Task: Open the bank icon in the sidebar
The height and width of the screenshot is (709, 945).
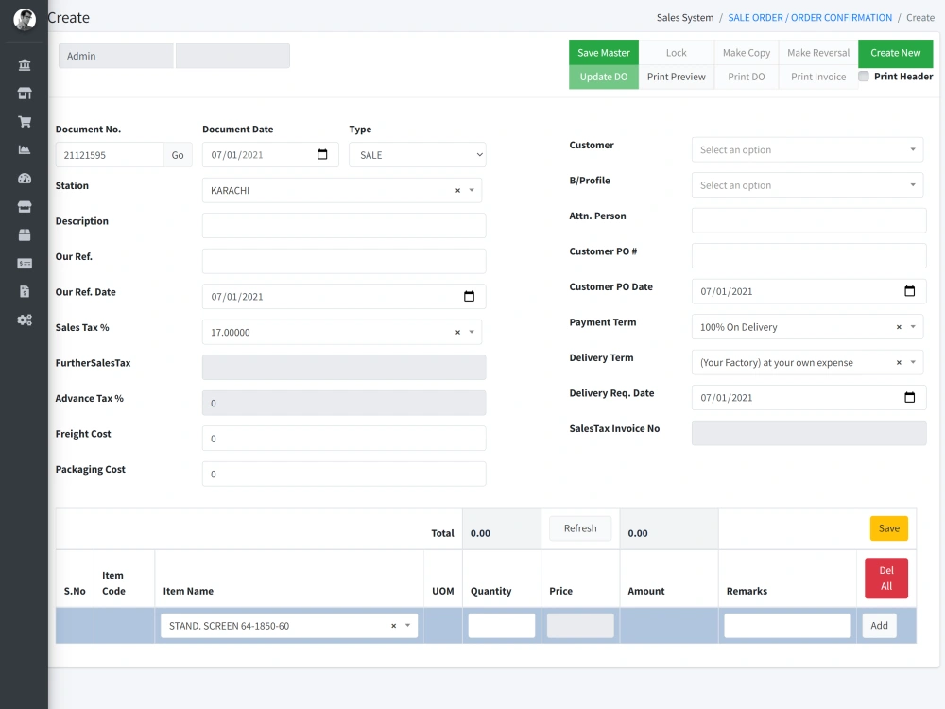Action: (x=24, y=64)
